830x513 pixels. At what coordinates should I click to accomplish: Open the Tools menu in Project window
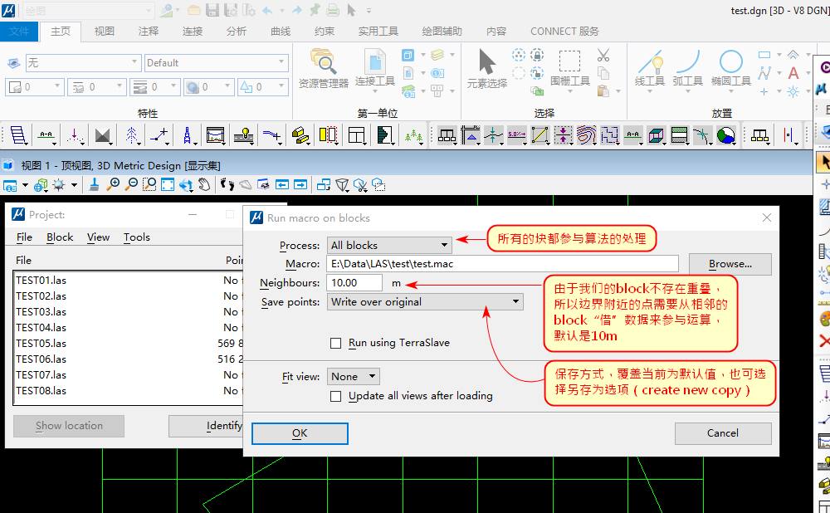[x=137, y=237]
